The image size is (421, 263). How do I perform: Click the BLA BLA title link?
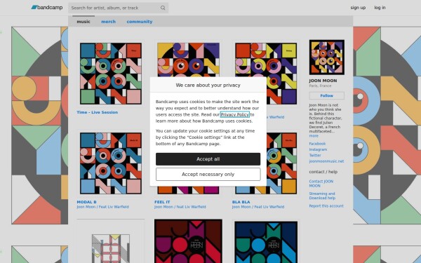[241, 202]
